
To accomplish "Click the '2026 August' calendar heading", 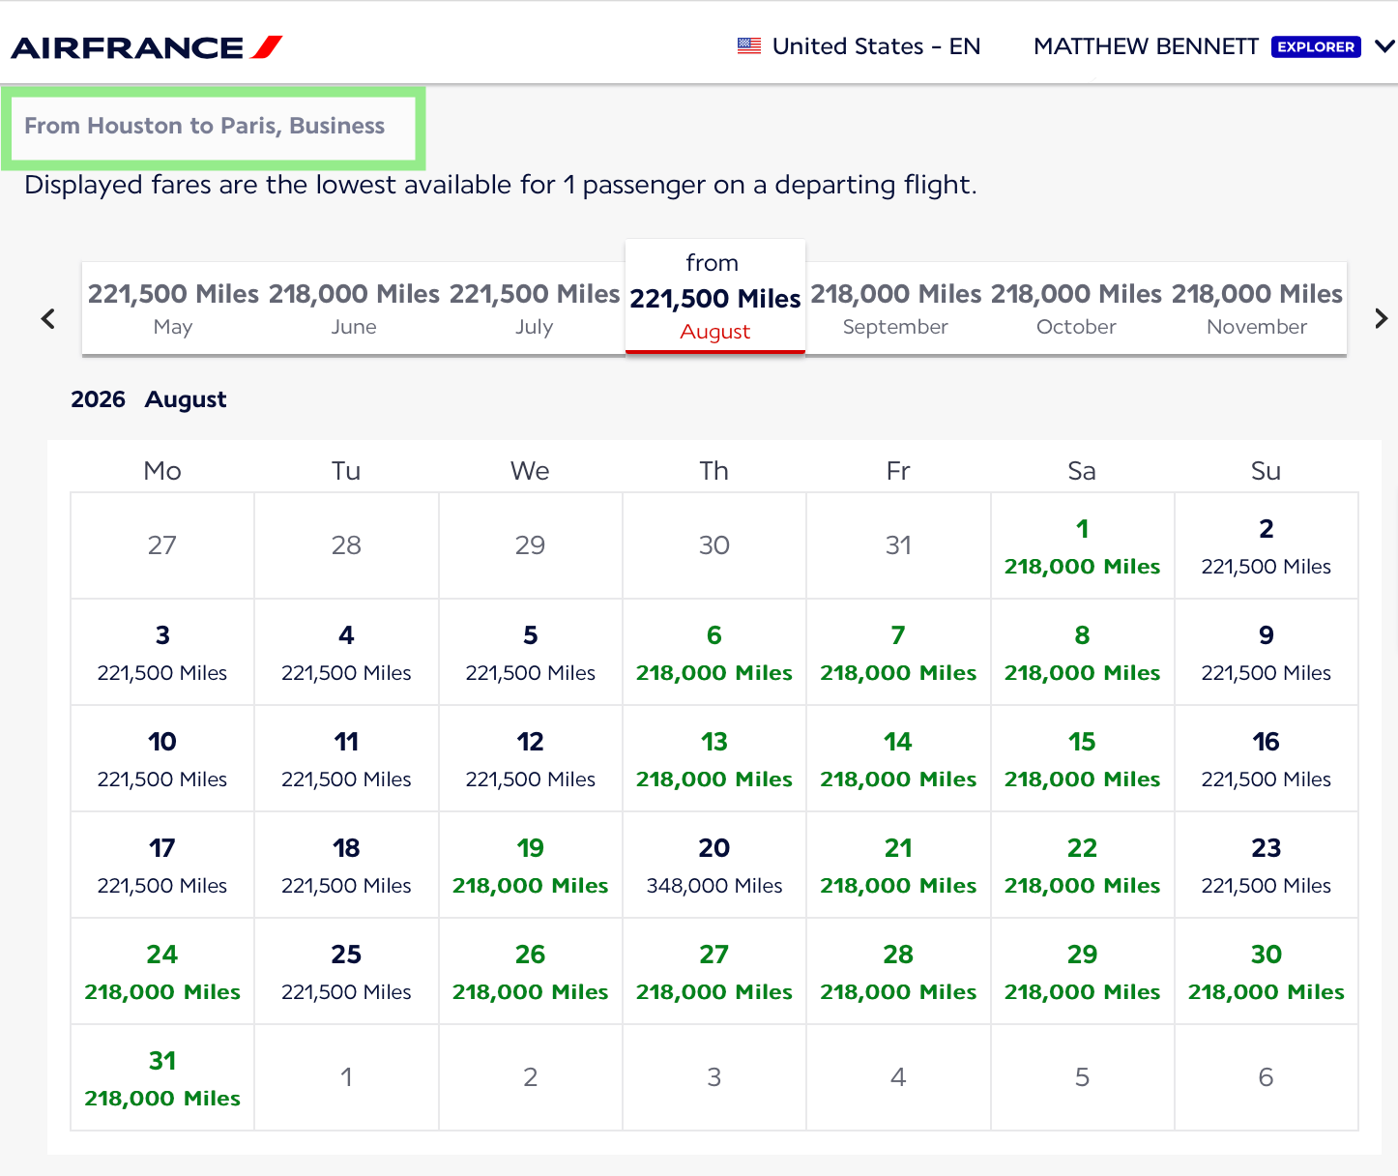I will [148, 399].
